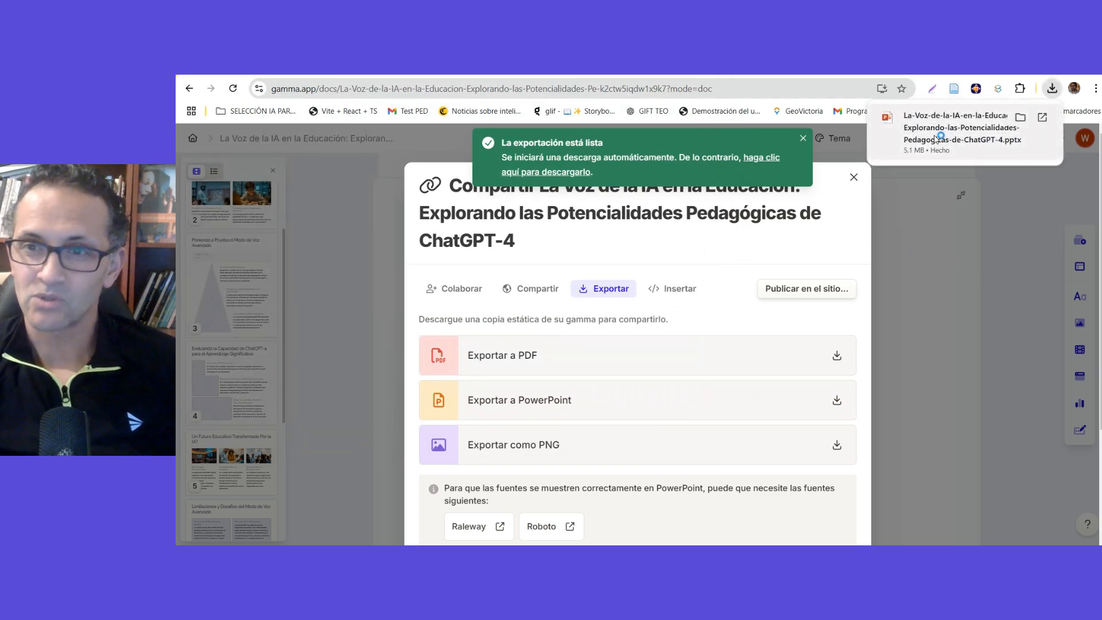Click install app icon in address bar

(882, 88)
